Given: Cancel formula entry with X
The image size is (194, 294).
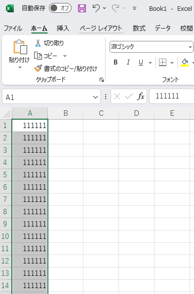Looking at the screenshot, I should pos(117,97).
